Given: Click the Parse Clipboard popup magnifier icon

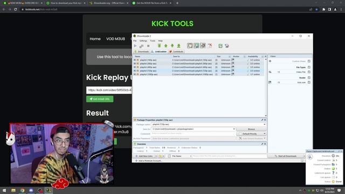Looking at the screenshot, I should click(310, 157).
